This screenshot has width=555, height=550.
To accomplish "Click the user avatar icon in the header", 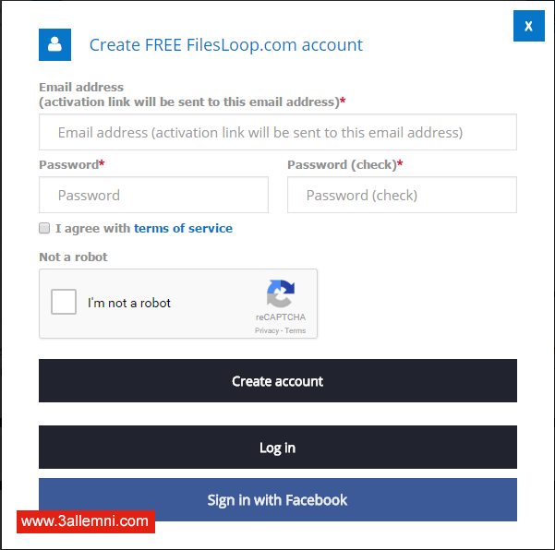I will tap(54, 44).
